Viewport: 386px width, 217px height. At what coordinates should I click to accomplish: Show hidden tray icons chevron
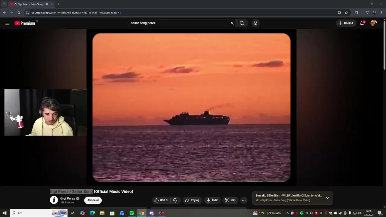(287, 213)
